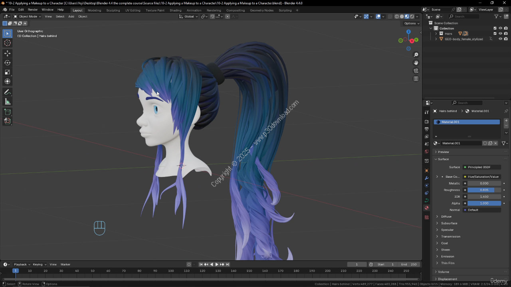Open the Physics properties tab
Screen dimensions: 511x287
(426, 185)
